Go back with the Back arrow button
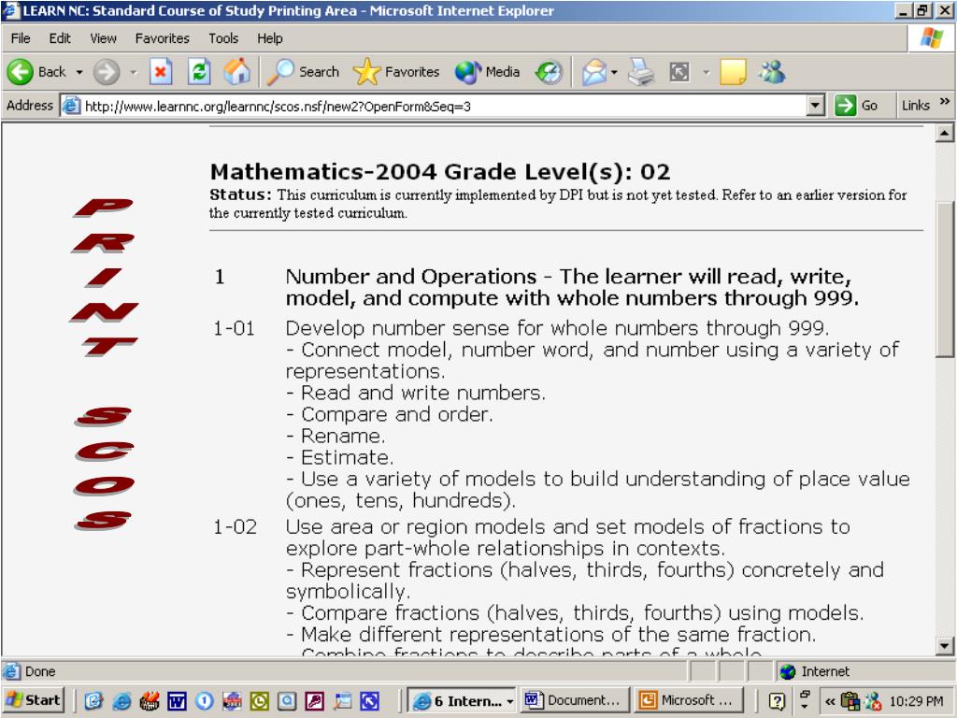The image size is (957, 718). (36, 72)
